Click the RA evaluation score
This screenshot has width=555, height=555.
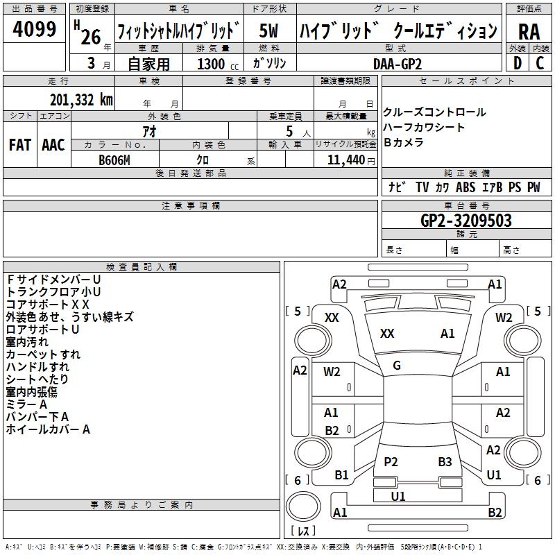click(x=529, y=31)
